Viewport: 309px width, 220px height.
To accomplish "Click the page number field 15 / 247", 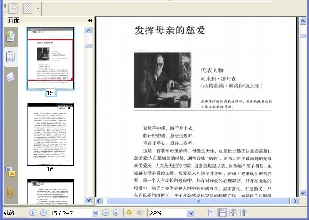I will tap(71, 213).
